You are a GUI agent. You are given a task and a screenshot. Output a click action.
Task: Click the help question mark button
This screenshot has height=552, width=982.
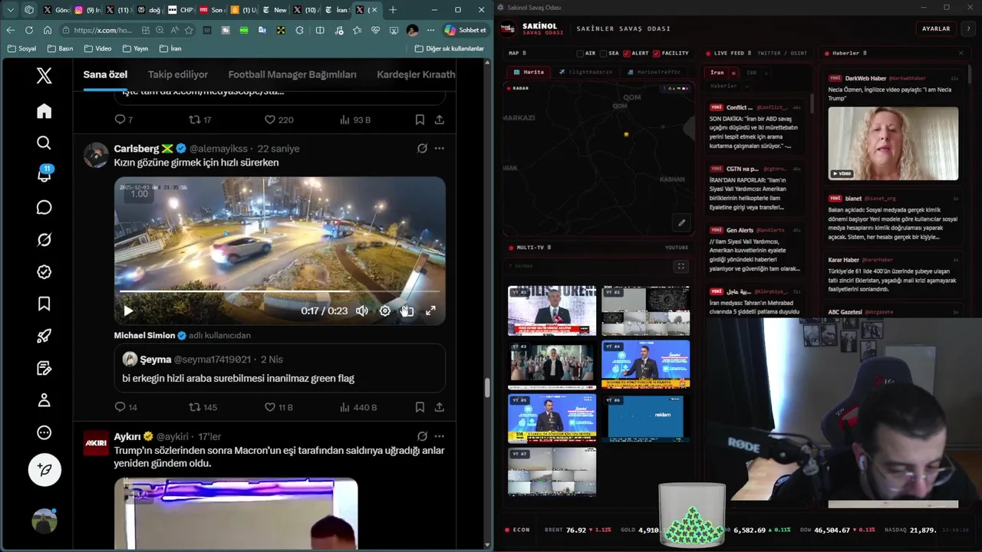968,28
